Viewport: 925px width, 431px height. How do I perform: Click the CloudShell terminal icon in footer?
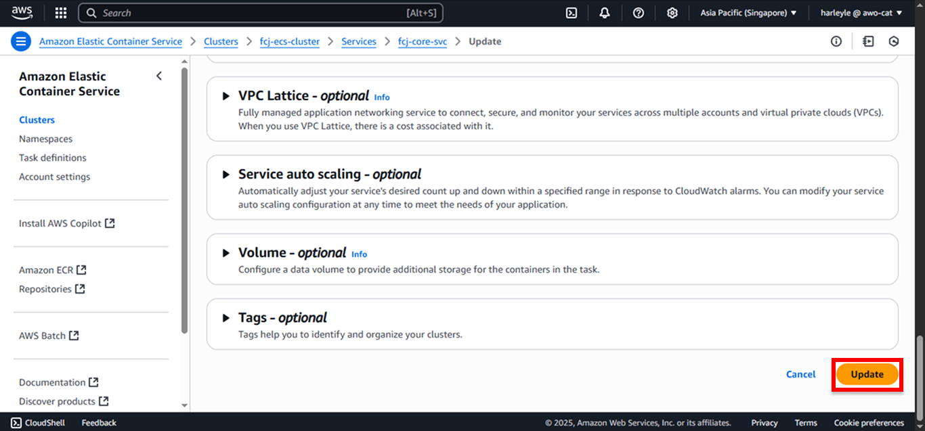click(x=16, y=422)
